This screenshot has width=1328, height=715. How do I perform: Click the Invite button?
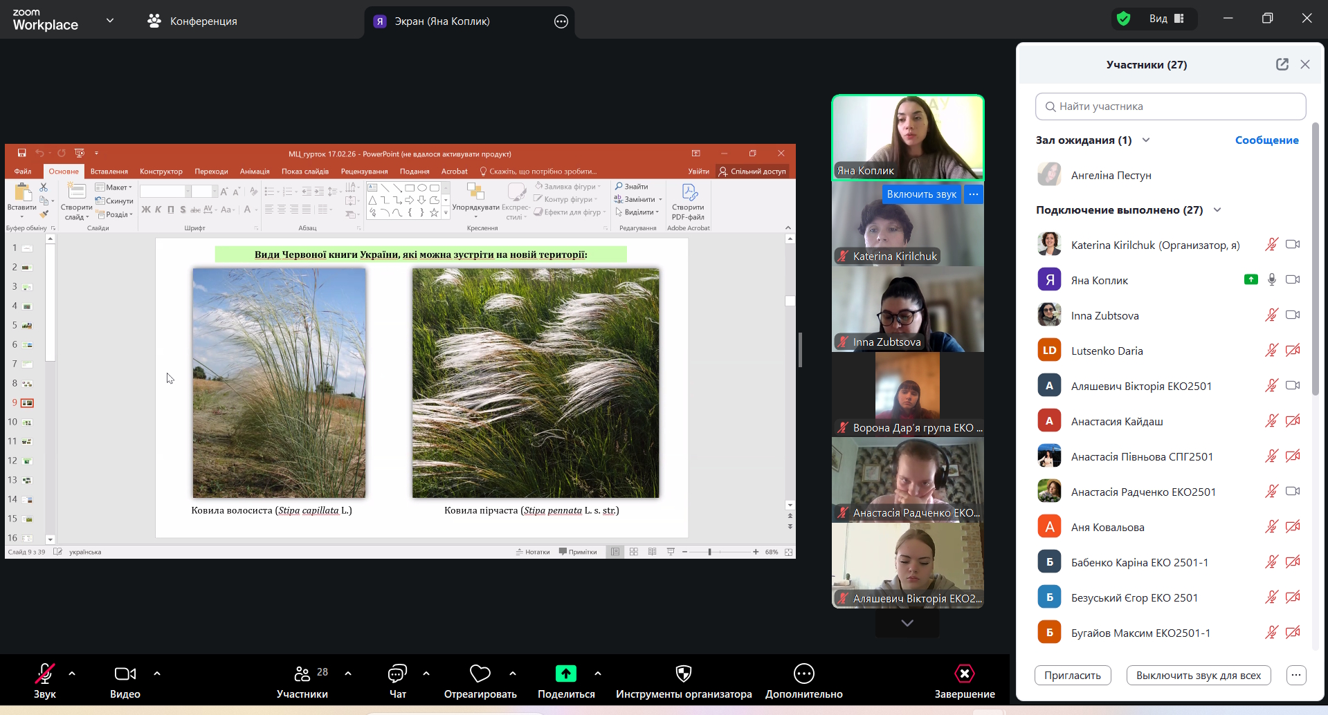(x=1072, y=676)
